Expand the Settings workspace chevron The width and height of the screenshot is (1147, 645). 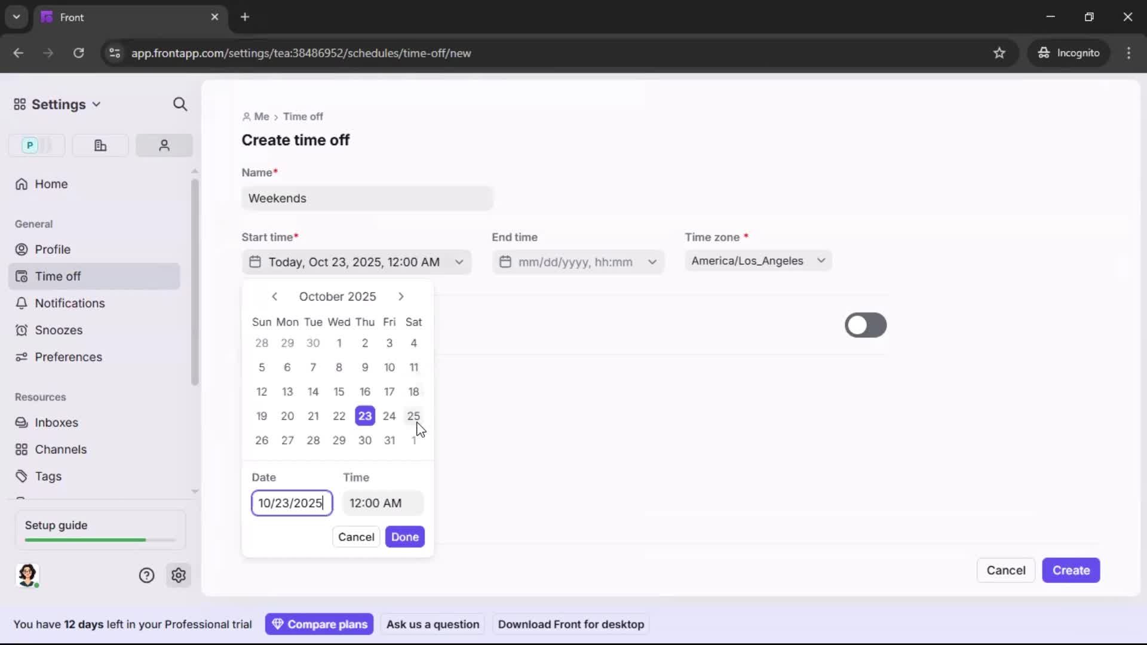[x=97, y=104]
